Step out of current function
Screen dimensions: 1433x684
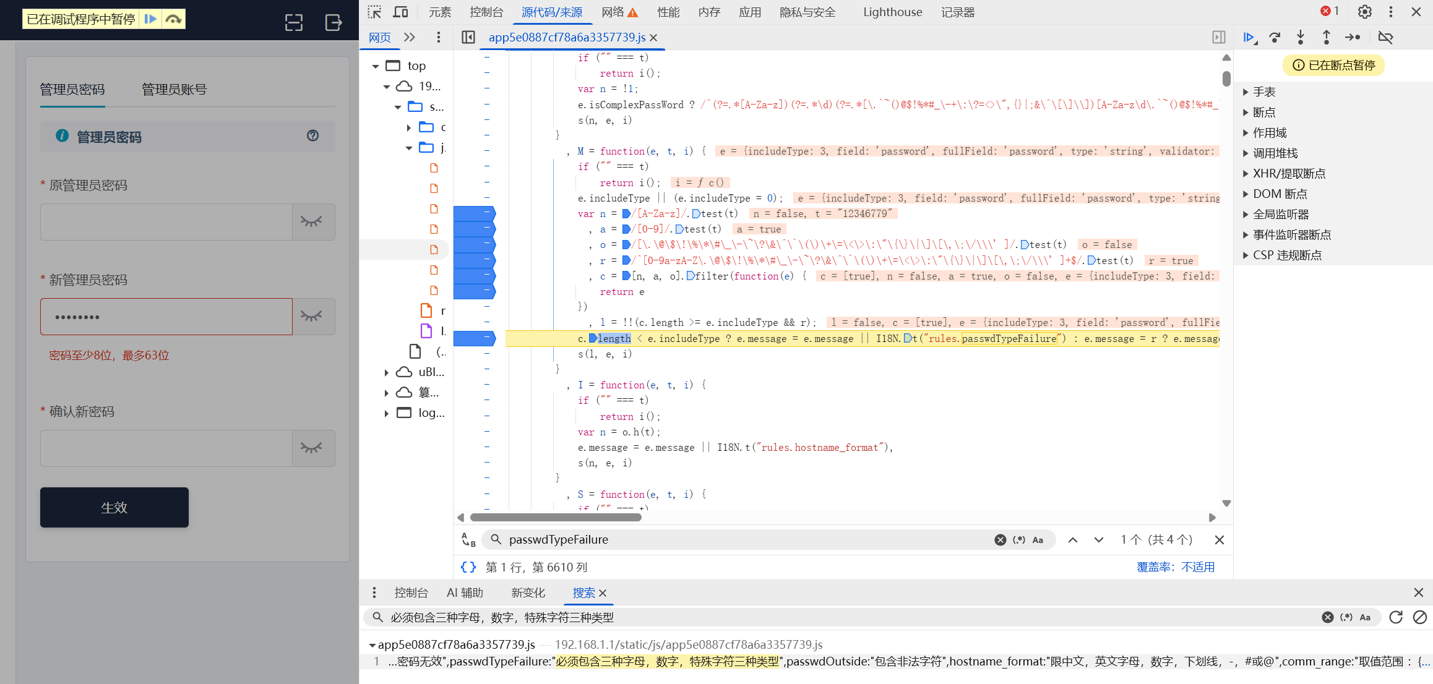1326,38
